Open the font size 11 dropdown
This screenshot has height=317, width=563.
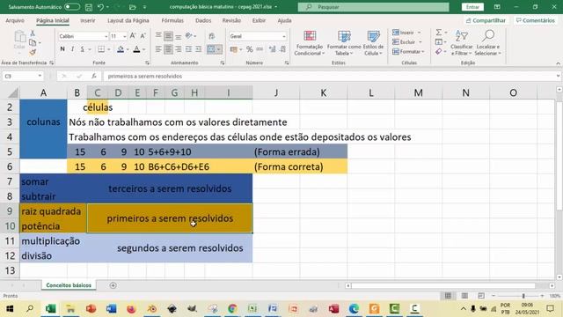point(125,36)
